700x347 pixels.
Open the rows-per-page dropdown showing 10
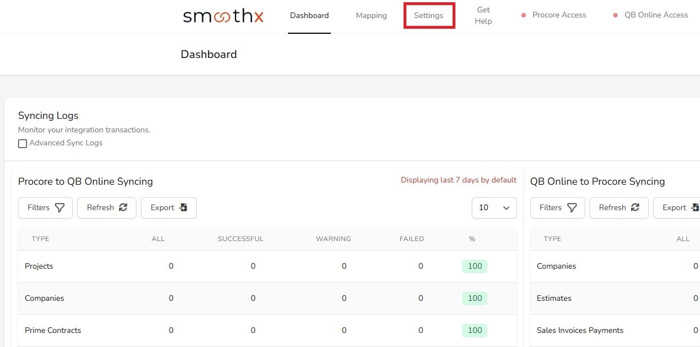point(494,208)
